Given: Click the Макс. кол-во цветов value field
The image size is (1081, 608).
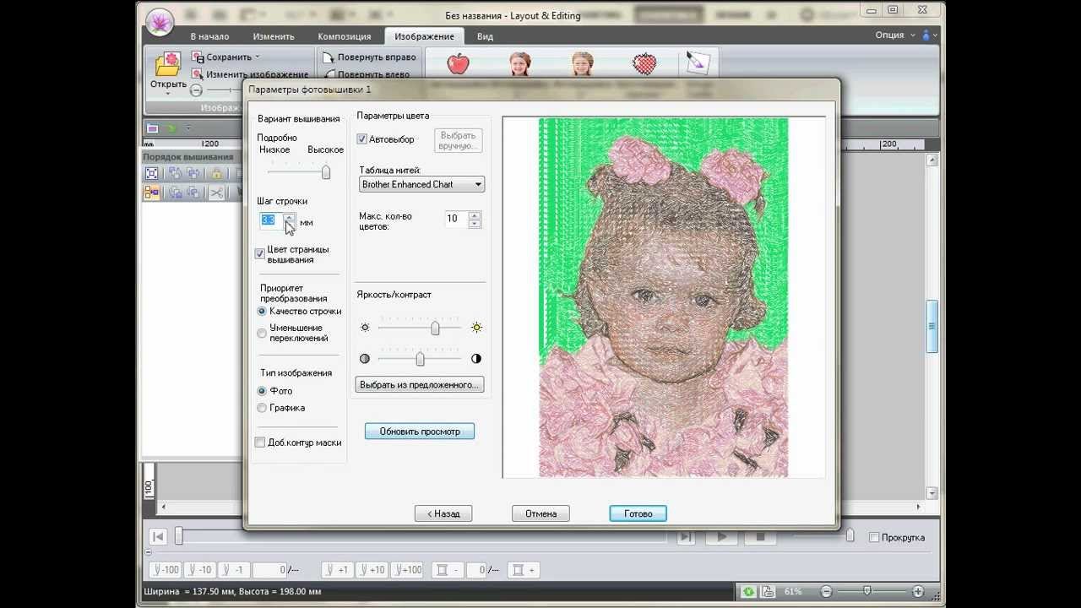Looking at the screenshot, I should tap(456, 219).
